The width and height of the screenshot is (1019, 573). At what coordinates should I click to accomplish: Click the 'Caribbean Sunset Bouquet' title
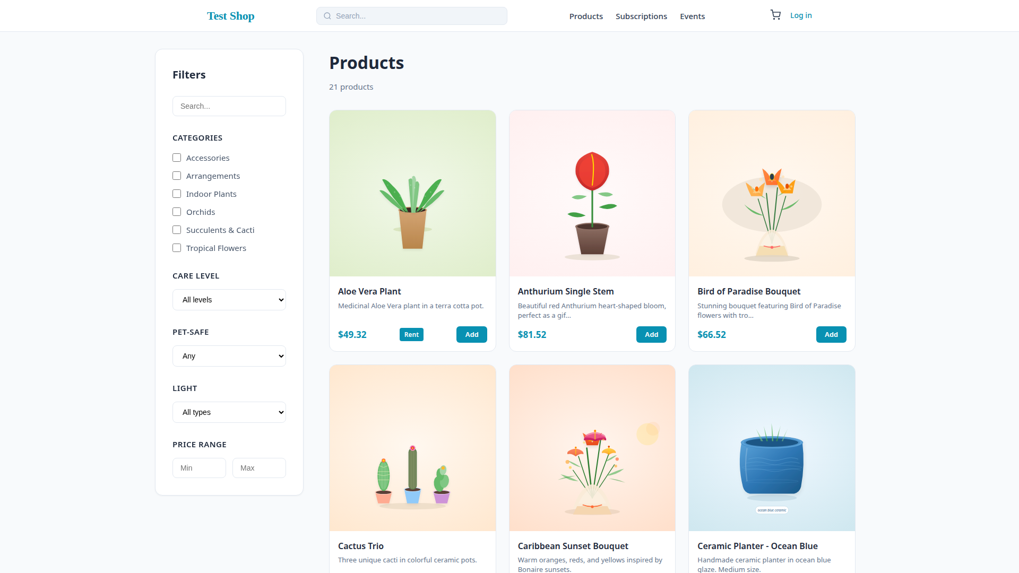573,546
